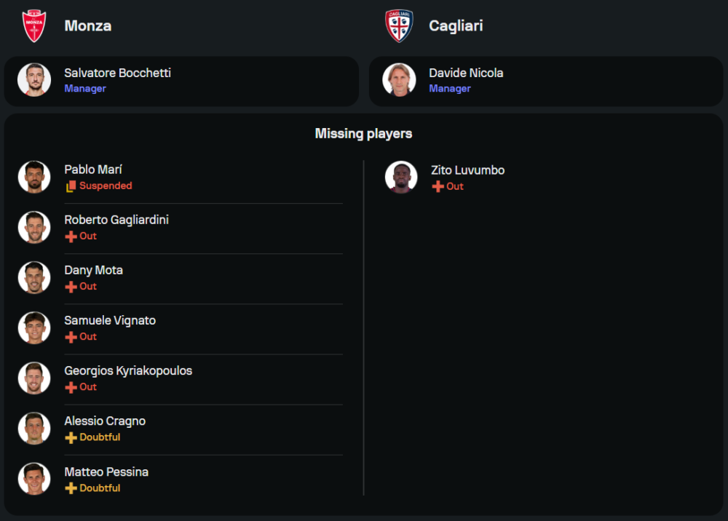Click the yellow doubtful cross under Alessio Cragno
This screenshot has width=728, height=521.
pos(71,438)
